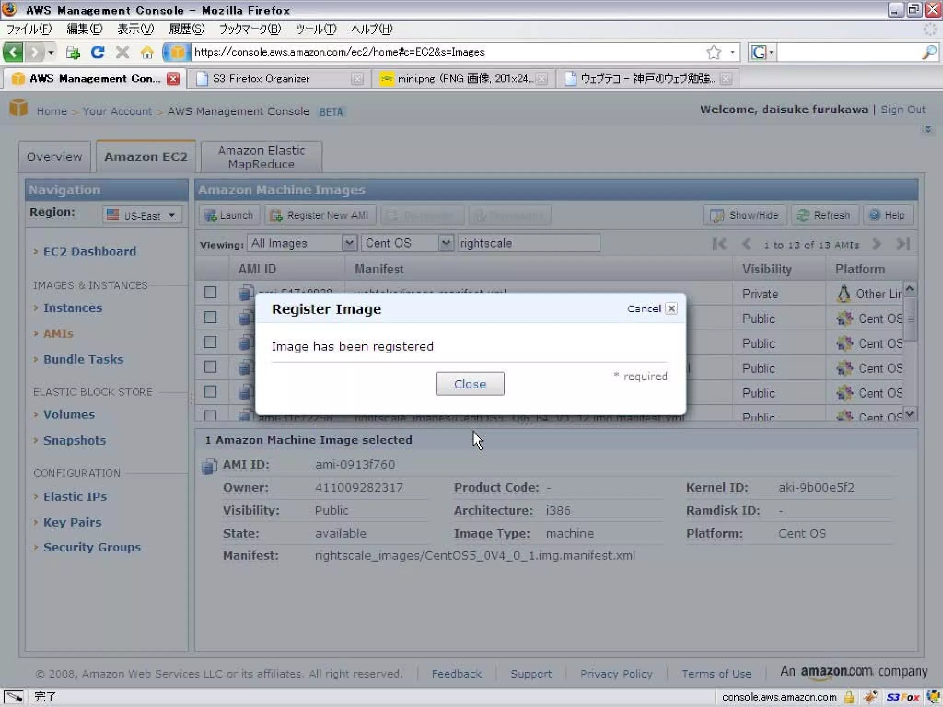The image size is (943, 707).
Task: Click the S3Fox status bar icon
Action: (903, 697)
